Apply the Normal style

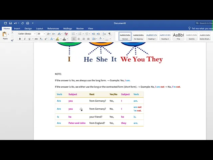pos(125,36)
